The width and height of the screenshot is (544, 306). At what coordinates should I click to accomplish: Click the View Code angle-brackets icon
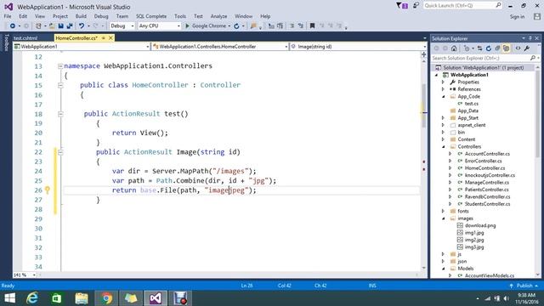518,48
